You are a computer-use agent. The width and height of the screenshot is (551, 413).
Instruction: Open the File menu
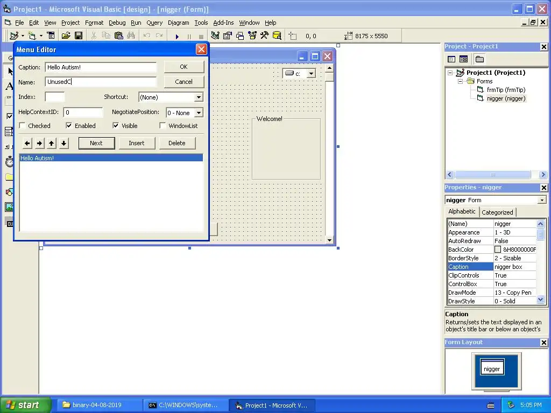pos(19,23)
